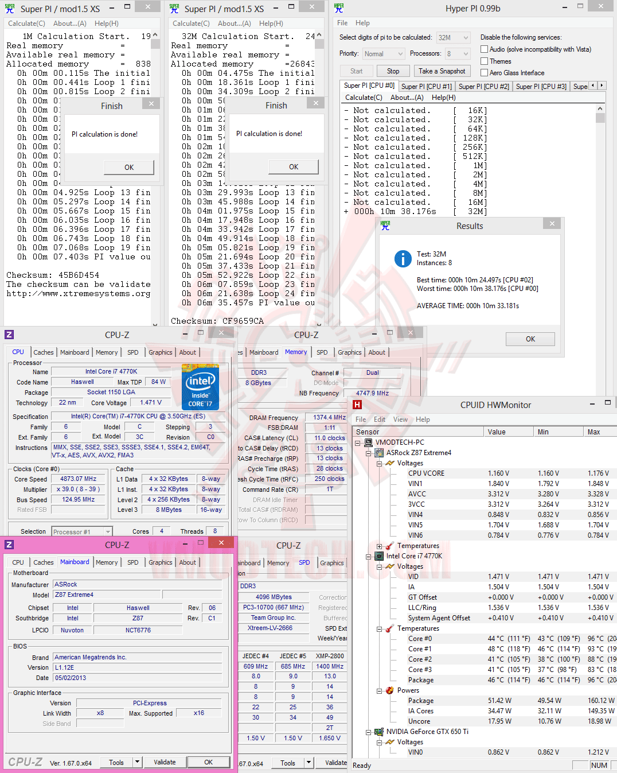Viewport: 617px width, 773px height.
Task: Click the Stop button in Hyper PI
Action: pyautogui.click(x=393, y=71)
